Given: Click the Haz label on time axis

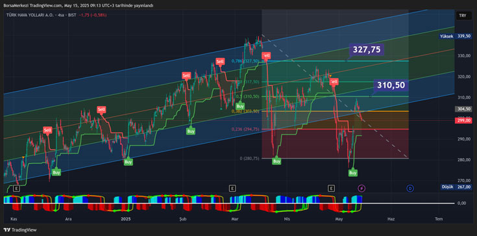Looking at the screenshot, I should [x=391, y=219].
